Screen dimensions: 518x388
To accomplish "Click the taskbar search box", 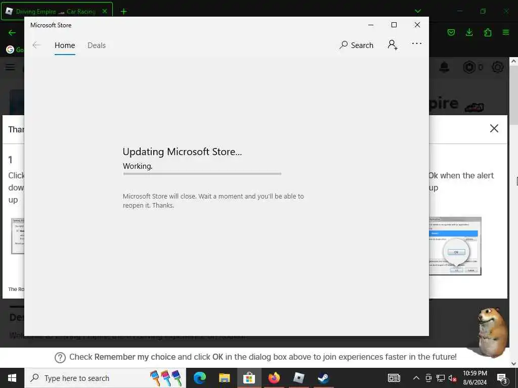I will [x=105, y=378].
